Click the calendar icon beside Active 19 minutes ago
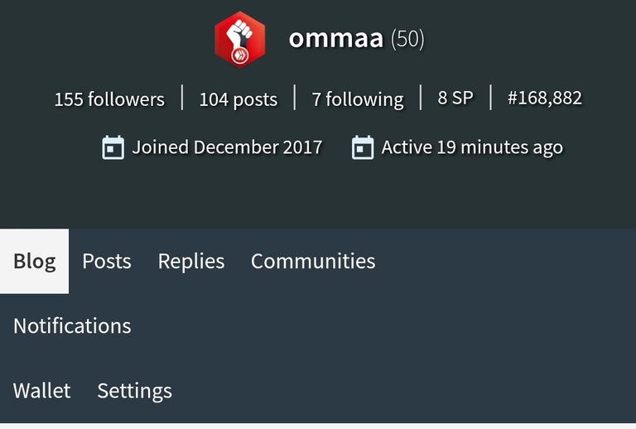 click(x=363, y=147)
